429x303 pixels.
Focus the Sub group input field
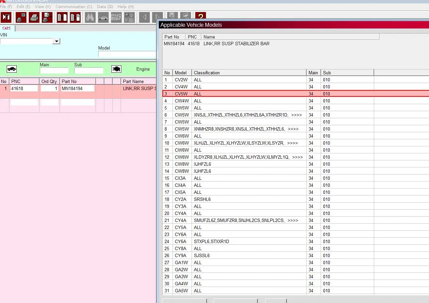point(89,71)
